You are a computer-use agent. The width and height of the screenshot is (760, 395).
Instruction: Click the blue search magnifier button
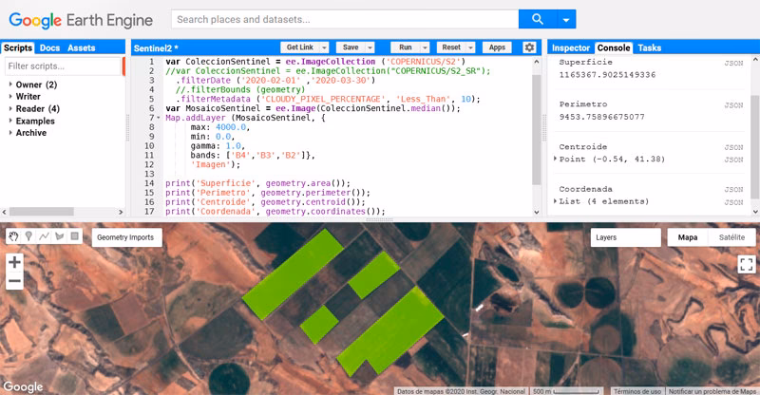tap(537, 18)
